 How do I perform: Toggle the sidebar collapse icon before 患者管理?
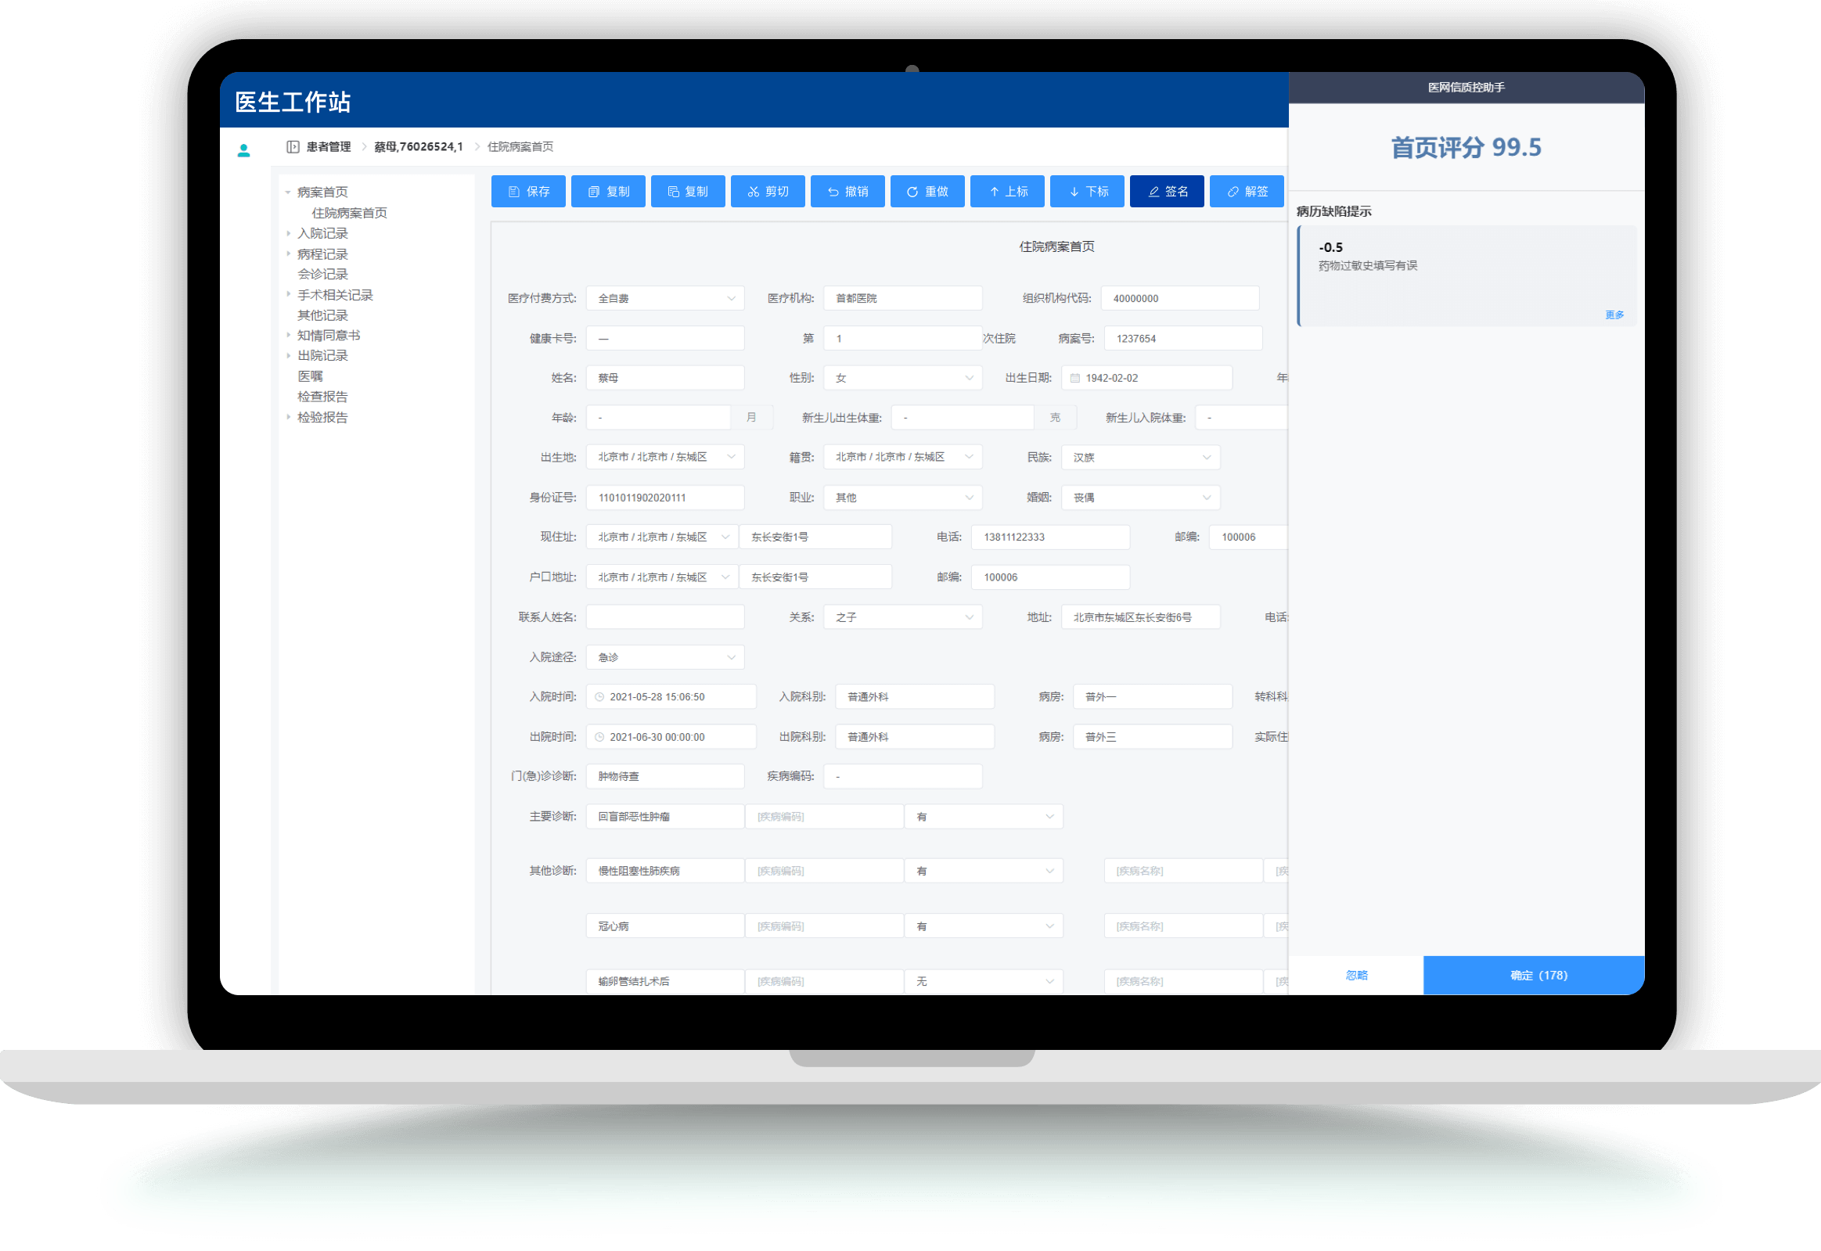(x=293, y=146)
